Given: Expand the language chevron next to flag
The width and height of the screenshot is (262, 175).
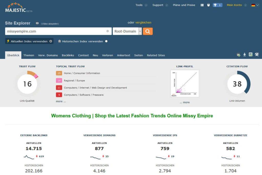Looking at the screenshot, I should pos(257,5).
